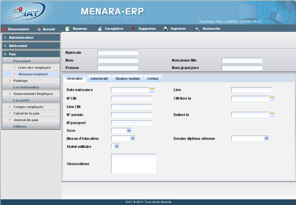
Task: Click the N° permis input field
Action: [131, 115]
